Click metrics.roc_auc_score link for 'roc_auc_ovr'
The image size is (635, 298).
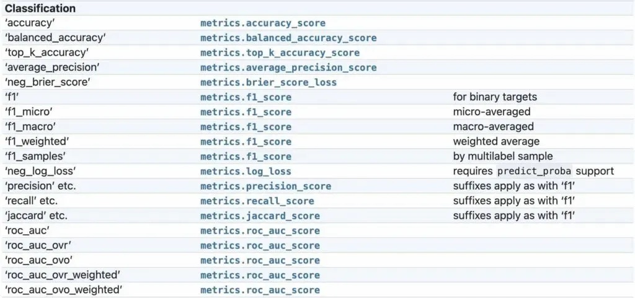pos(260,245)
